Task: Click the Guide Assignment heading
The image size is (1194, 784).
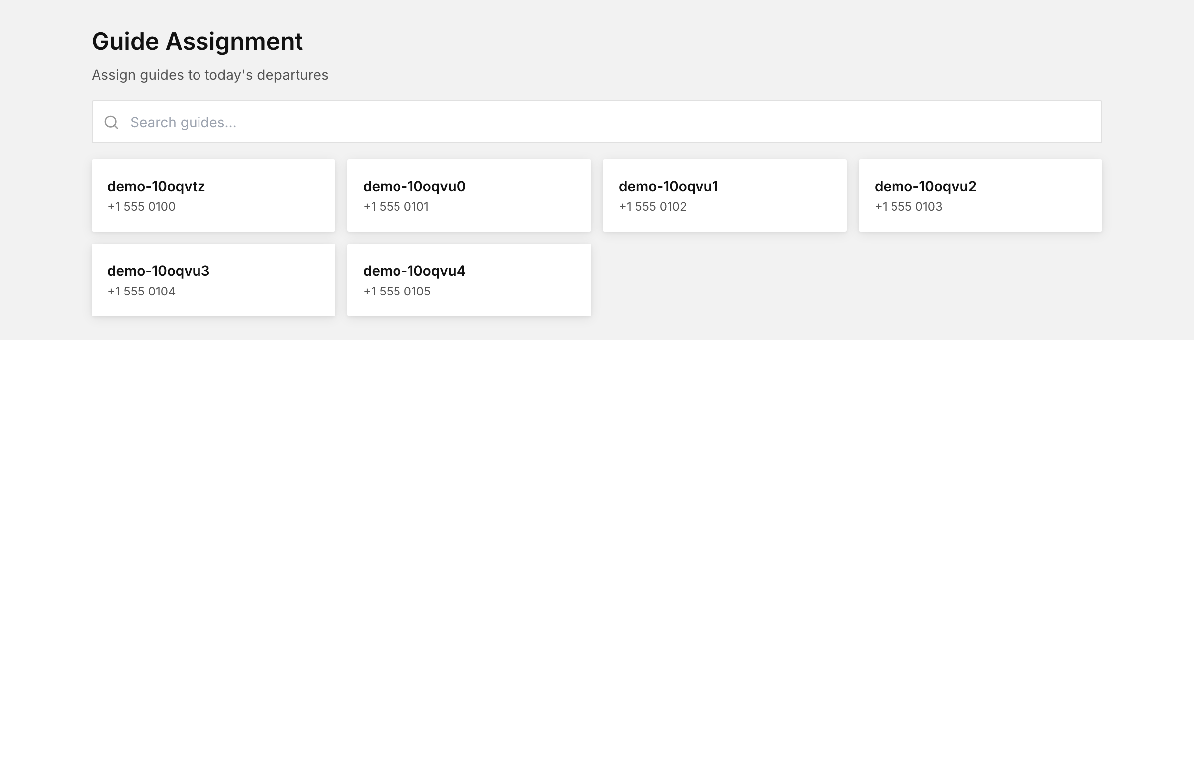Action: pos(197,41)
